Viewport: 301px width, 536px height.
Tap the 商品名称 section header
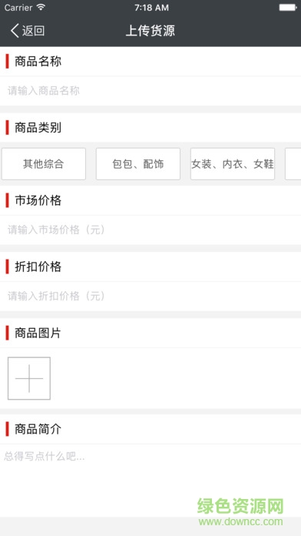(38, 62)
